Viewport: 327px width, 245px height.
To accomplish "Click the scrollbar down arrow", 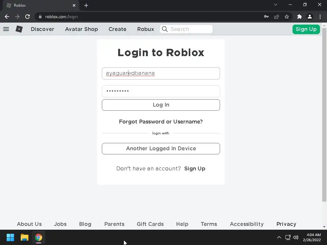I will 324,227.
